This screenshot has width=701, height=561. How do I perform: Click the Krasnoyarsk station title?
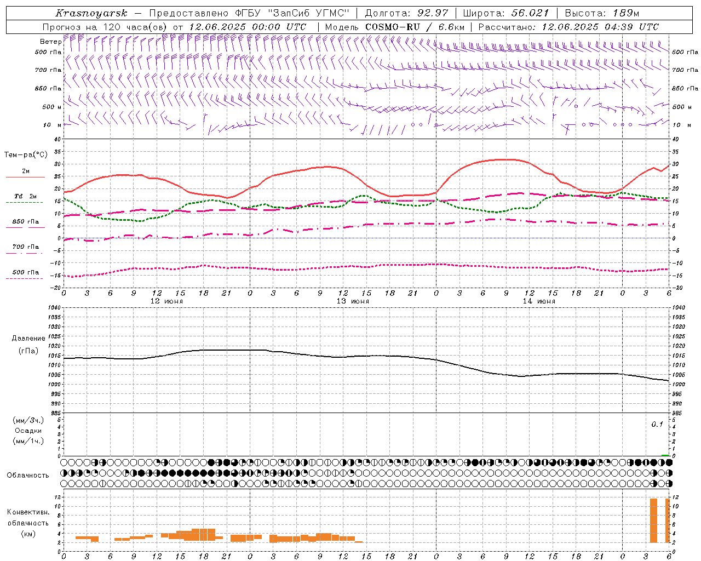pos(91,13)
